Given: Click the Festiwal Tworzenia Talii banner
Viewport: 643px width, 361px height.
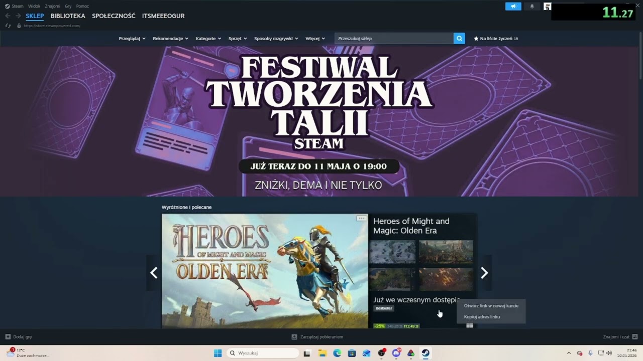Looking at the screenshot, I should coord(319,121).
